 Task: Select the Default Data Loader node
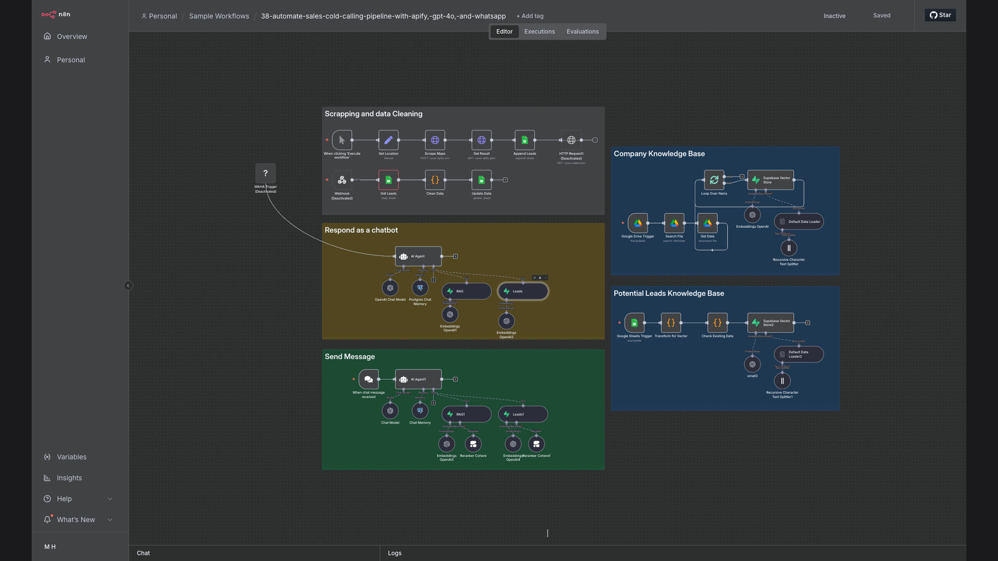coord(799,222)
